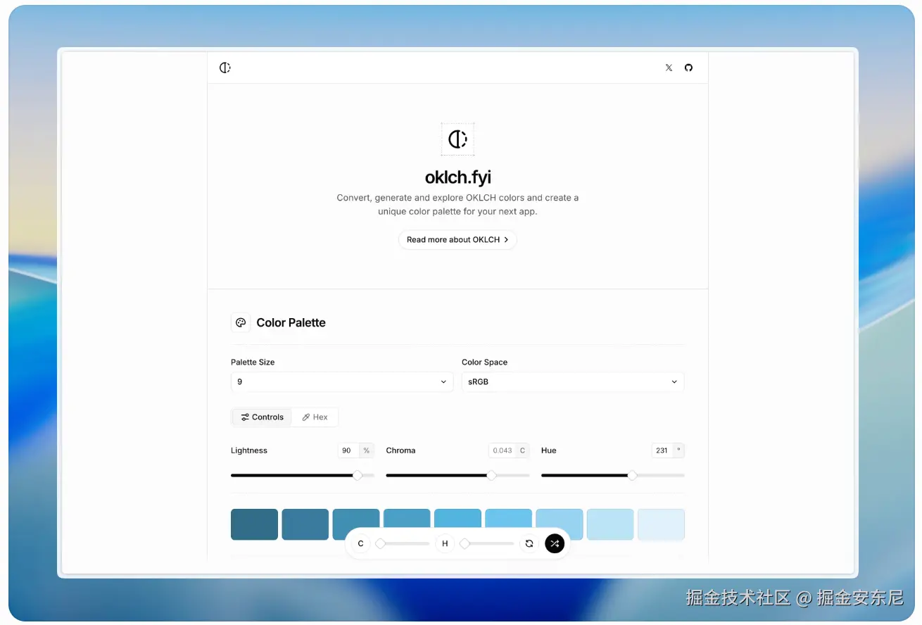Switch to the Hex tab
Image resolution: width=922 pixels, height=625 pixels.
click(315, 417)
